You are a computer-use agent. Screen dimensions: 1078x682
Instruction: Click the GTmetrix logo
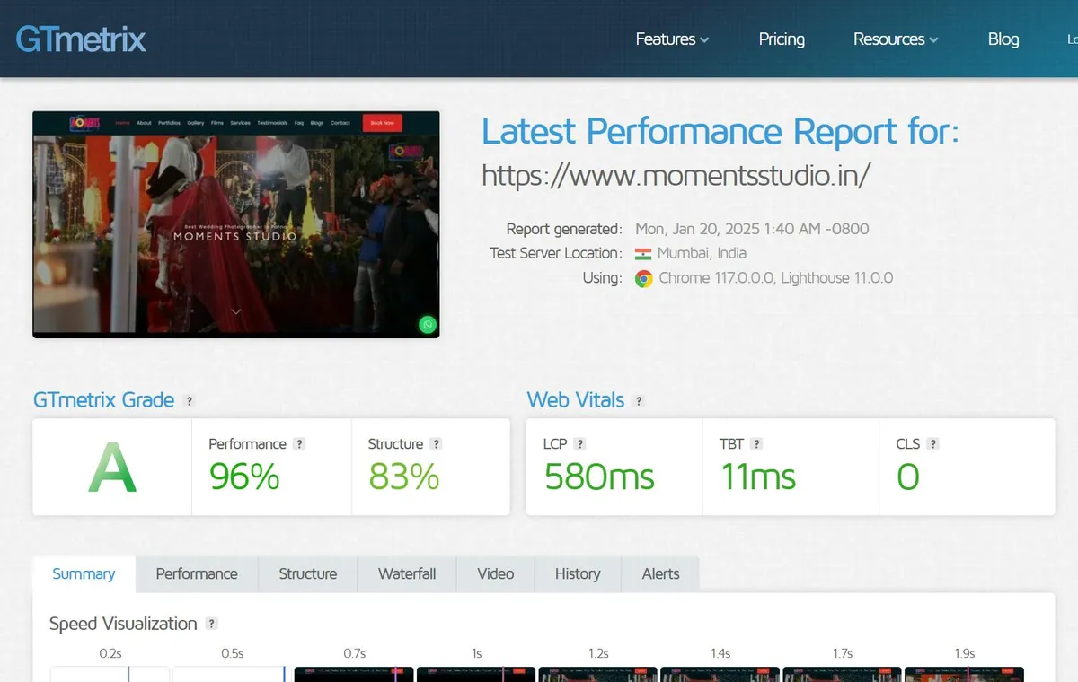pyautogui.click(x=81, y=39)
